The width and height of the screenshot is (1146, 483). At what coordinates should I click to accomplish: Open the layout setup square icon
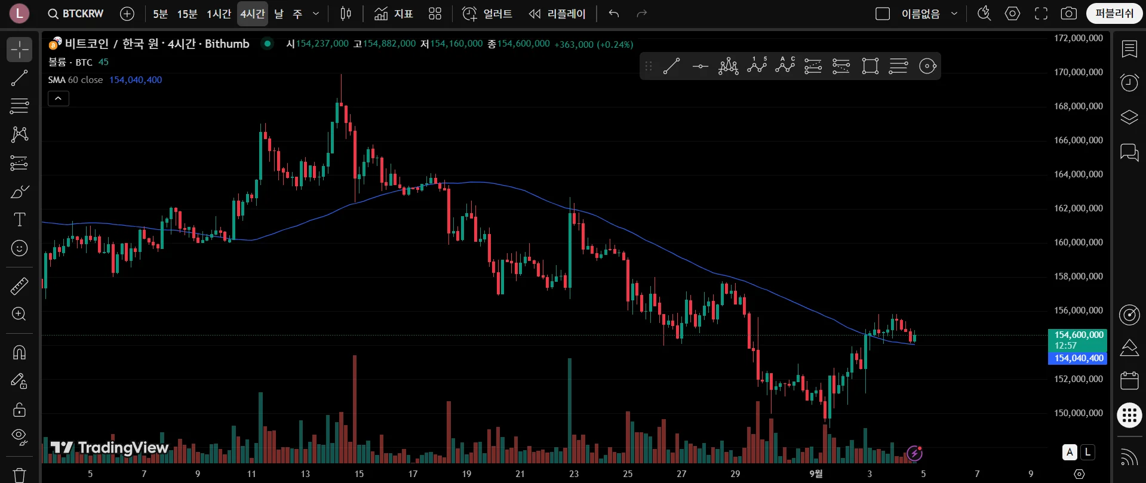coord(883,14)
